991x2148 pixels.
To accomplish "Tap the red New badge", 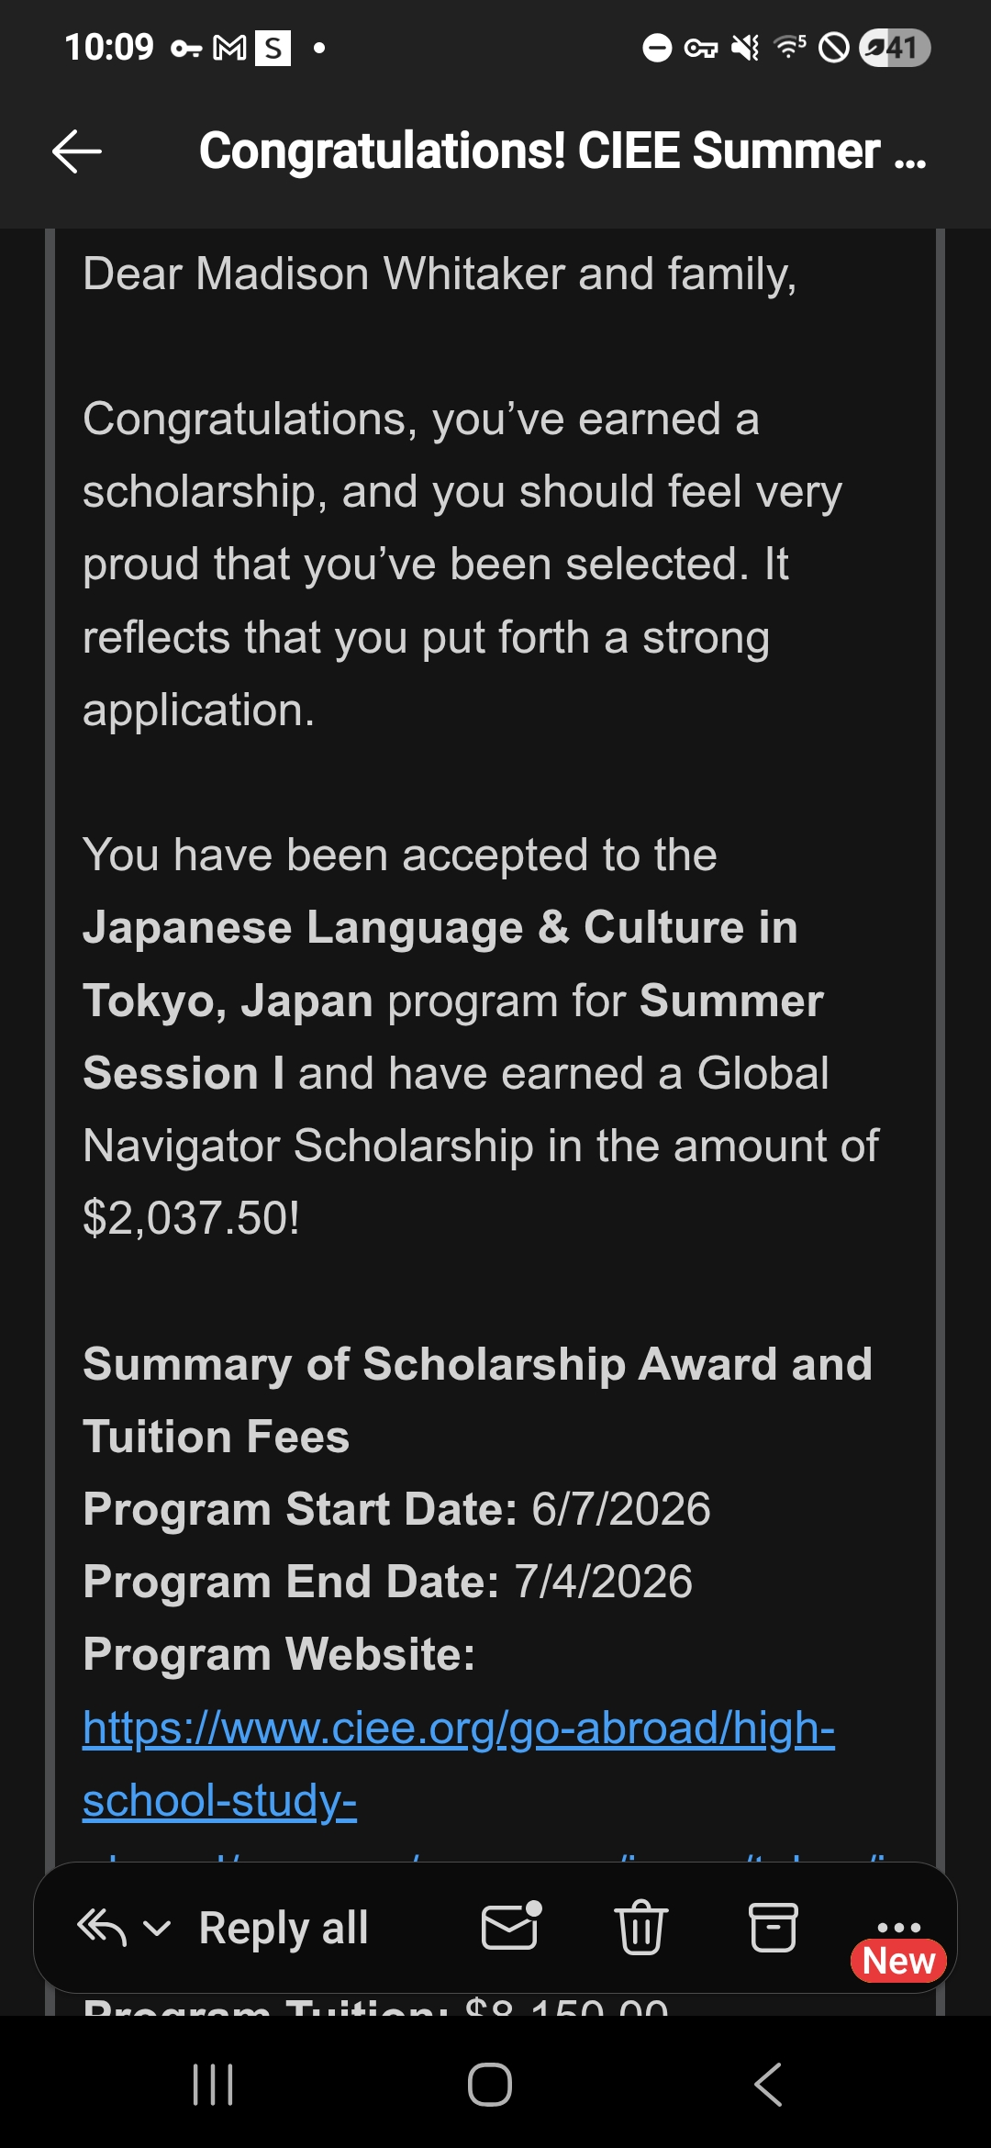I will tap(898, 1961).
